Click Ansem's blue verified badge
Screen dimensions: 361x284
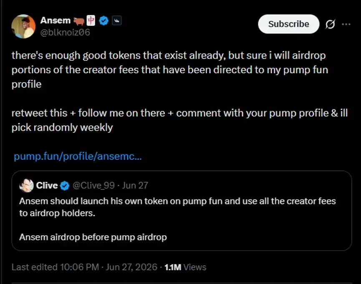[104, 21]
